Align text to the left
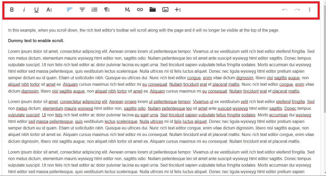This screenshot has height=176, width=326. click(69, 10)
